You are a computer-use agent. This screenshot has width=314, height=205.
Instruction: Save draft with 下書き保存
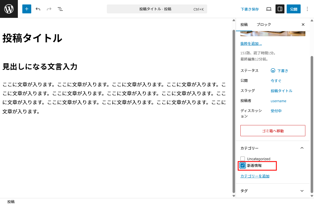pyautogui.click(x=250, y=9)
